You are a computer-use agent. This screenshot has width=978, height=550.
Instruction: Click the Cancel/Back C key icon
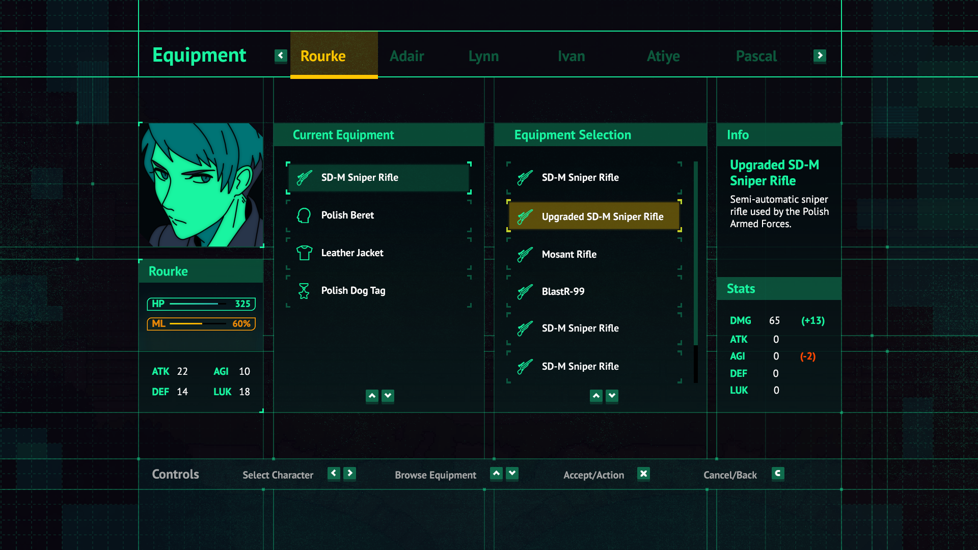click(777, 474)
